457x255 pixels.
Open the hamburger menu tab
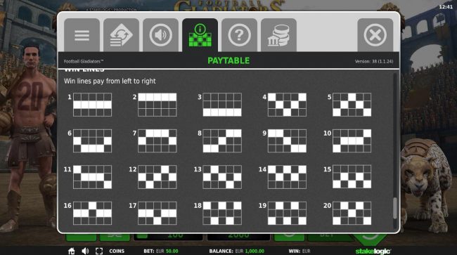82,35
